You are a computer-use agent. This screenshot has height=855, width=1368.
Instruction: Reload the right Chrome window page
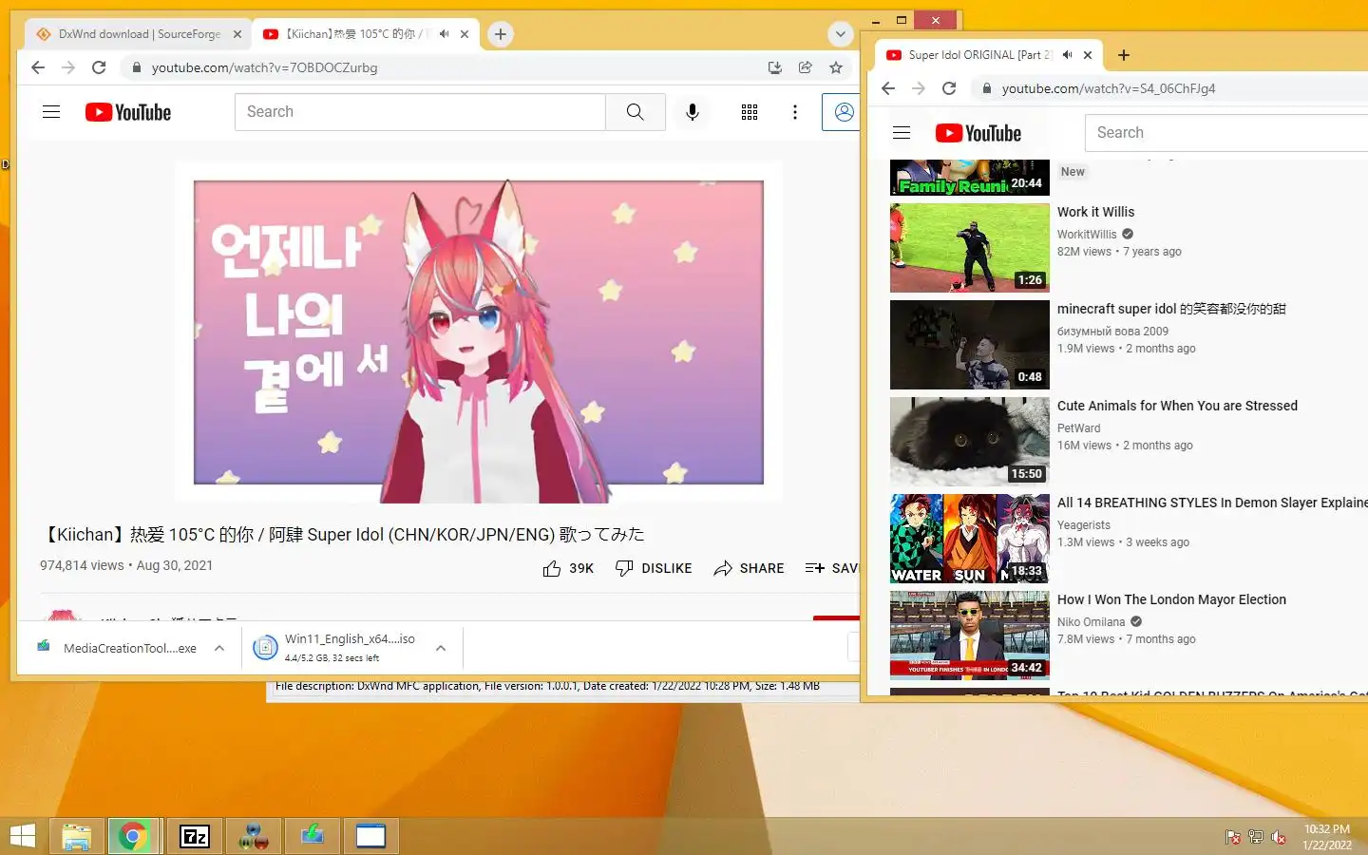pyautogui.click(x=949, y=88)
